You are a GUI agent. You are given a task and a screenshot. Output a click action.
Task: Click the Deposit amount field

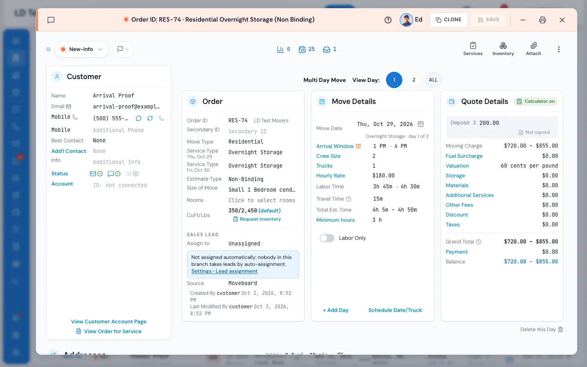pyautogui.click(x=489, y=123)
